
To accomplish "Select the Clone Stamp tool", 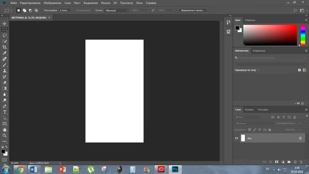I will click(5, 71).
